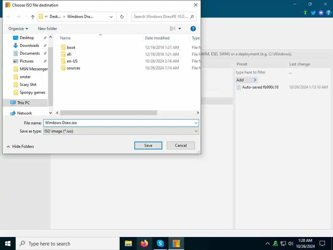Select Spoopy games folder in sidebar
Viewport: 333px width, 250px height.
pyautogui.click(x=32, y=92)
